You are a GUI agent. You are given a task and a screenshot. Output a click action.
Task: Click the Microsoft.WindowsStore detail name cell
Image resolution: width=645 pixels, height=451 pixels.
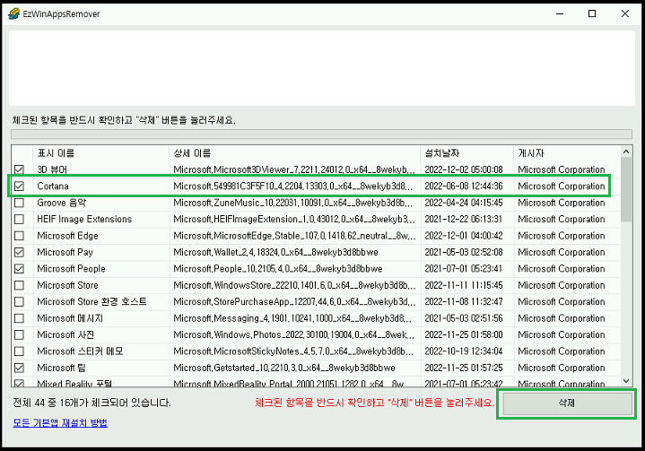click(294, 285)
